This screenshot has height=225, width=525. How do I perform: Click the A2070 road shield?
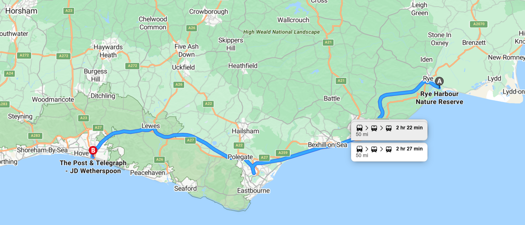tap(479, 24)
